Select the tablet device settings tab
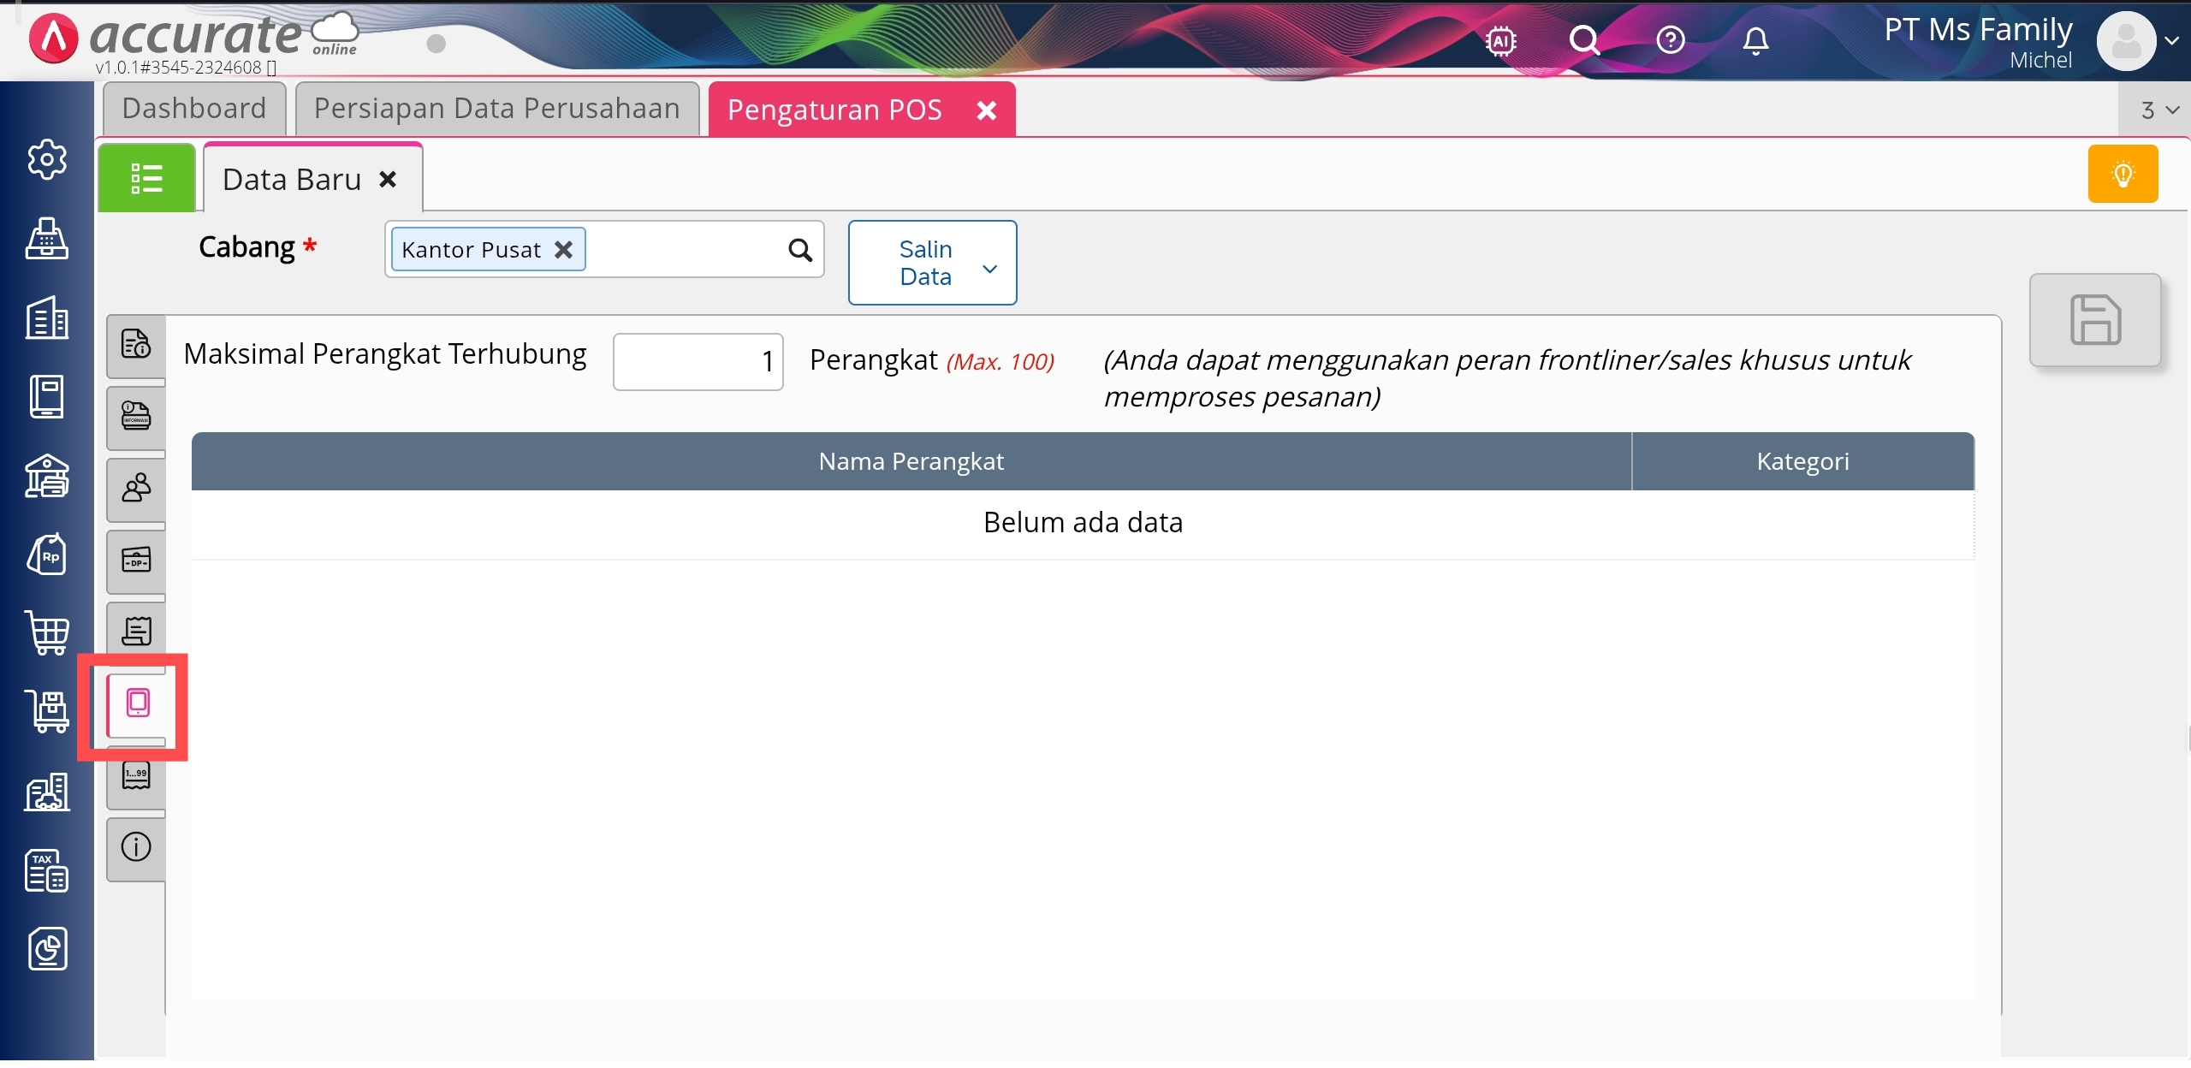The image size is (2191, 1068). click(x=137, y=703)
